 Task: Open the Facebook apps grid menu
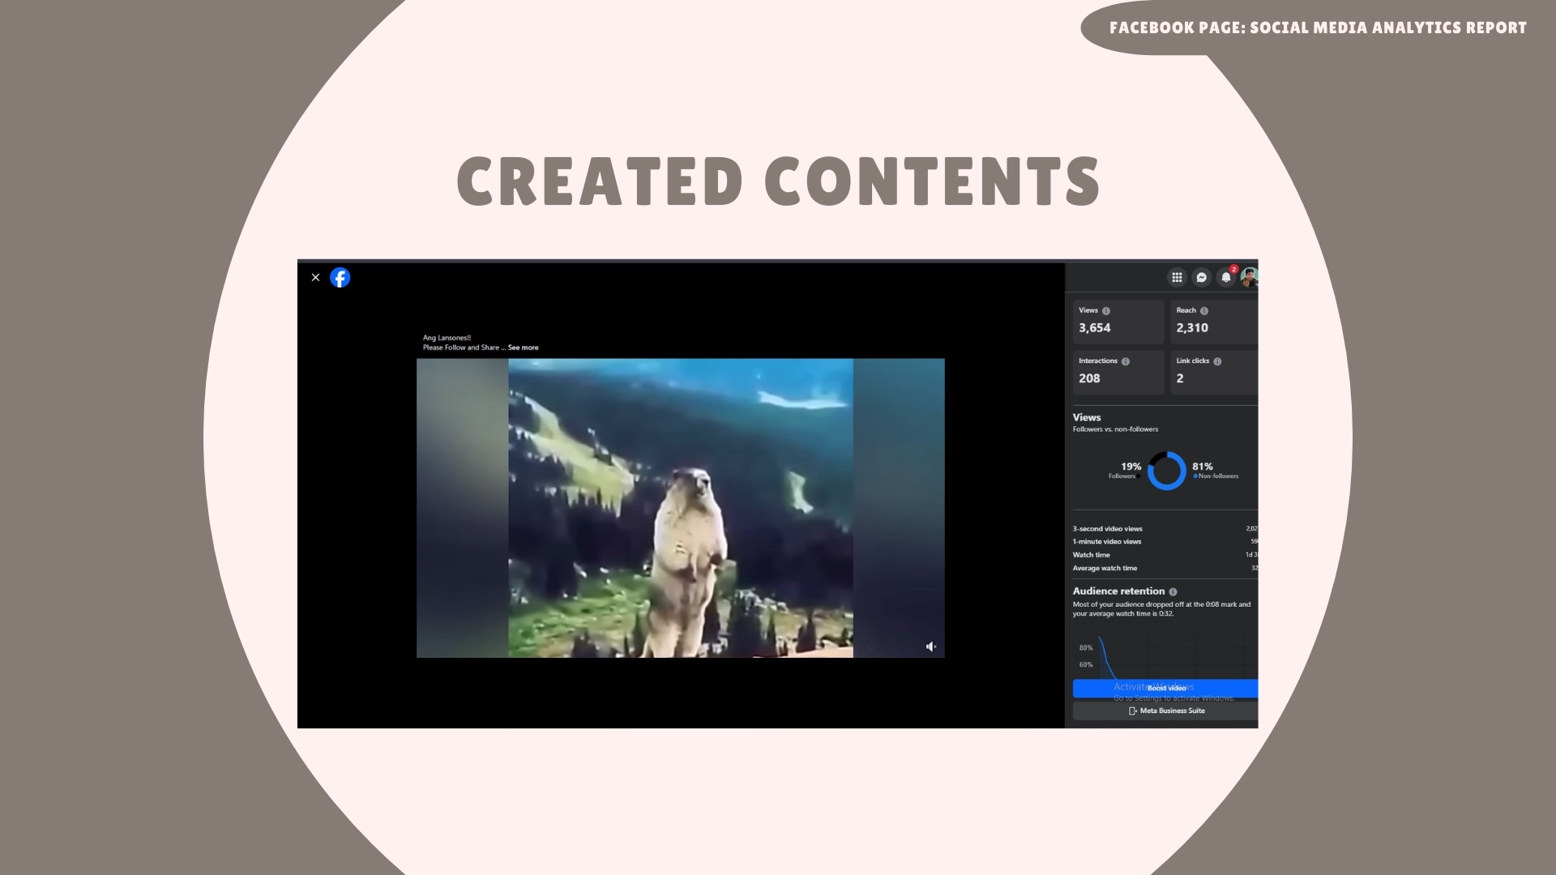(1177, 278)
